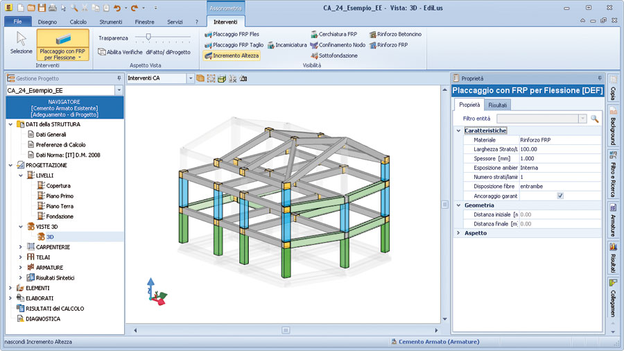Select the Interventi ribbon tab
This screenshot has height=351, width=624.
click(x=225, y=22)
